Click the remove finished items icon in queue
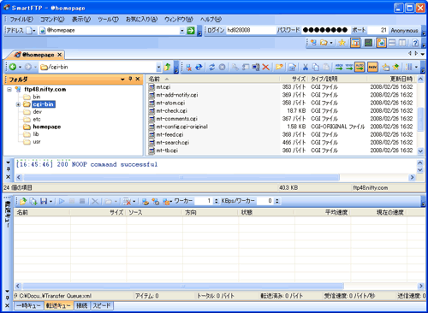This screenshot has height=313, width=428. click(128, 201)
